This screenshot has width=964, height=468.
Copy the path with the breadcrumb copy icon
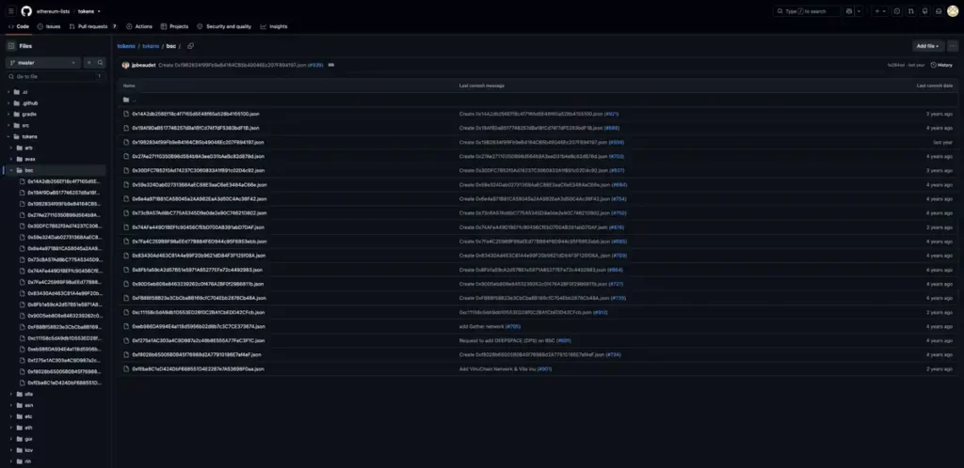coord(190,46)
